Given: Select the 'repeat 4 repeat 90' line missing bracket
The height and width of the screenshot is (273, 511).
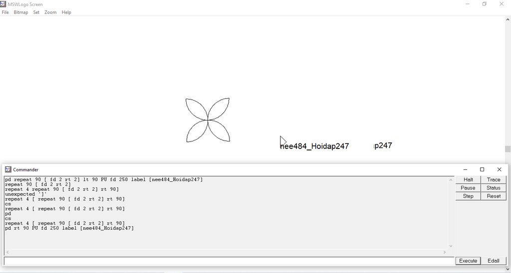Looking at the screenshot, I should pyautogui.click(x=62, y=189).
